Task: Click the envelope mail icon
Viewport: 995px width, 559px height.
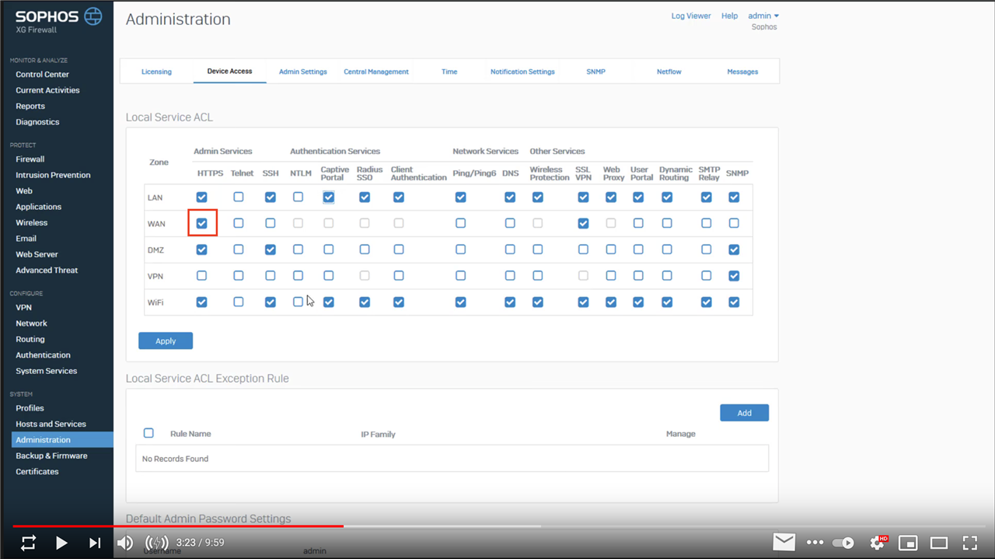Action: pos(784,542)
